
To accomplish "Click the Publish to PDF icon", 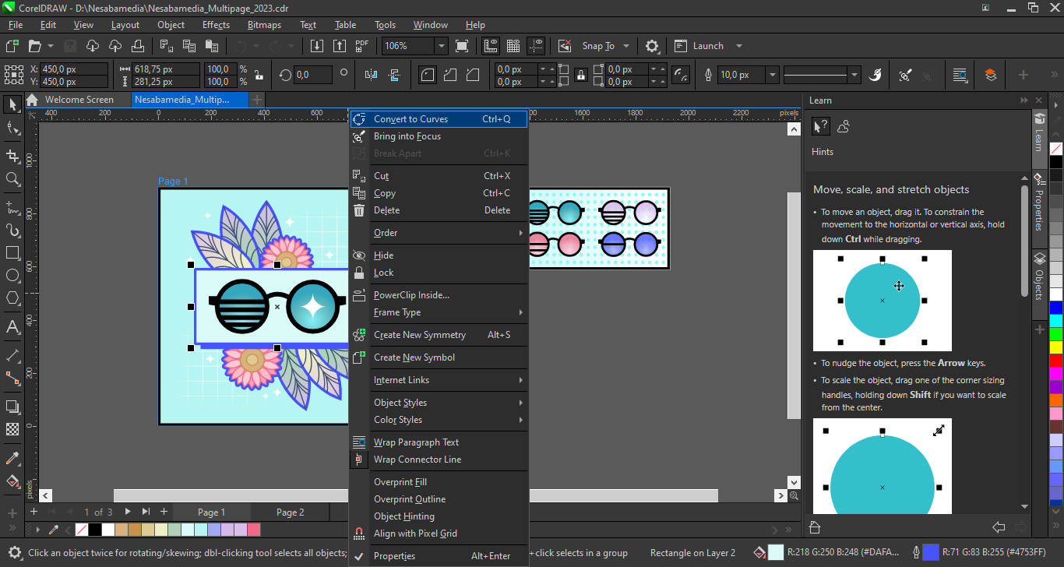I will [361, 46].
